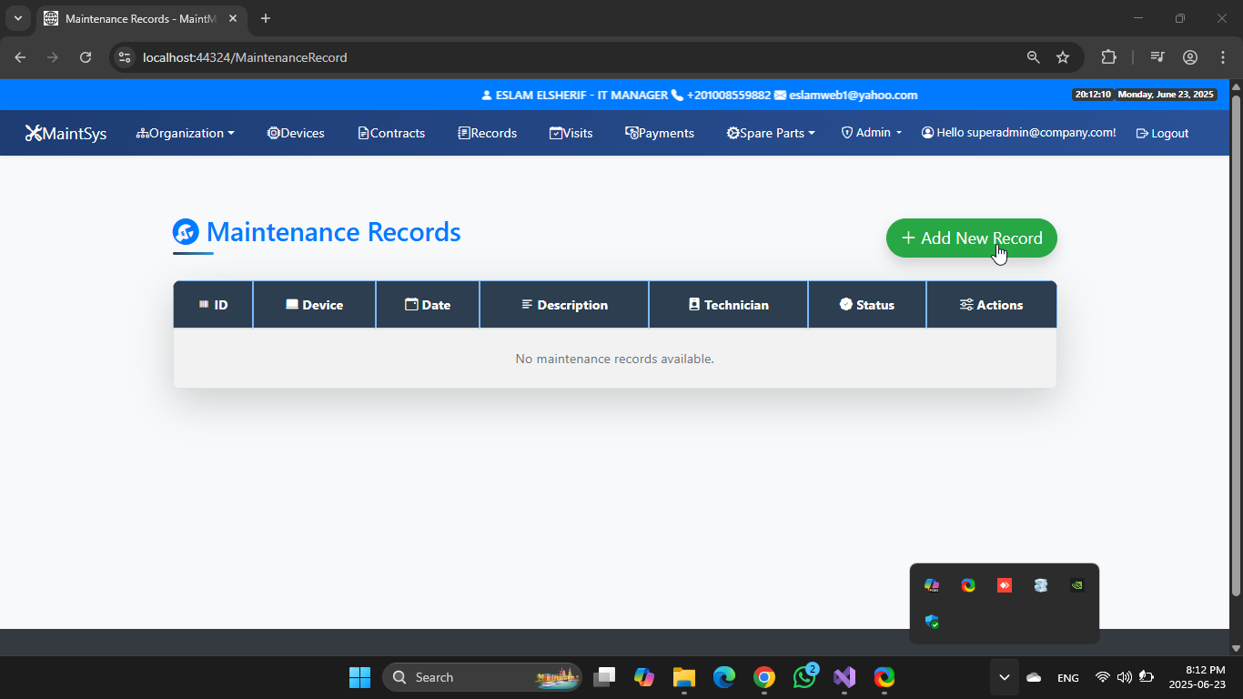
Task: Log out using the Logout link
Action: point(1163,133)
